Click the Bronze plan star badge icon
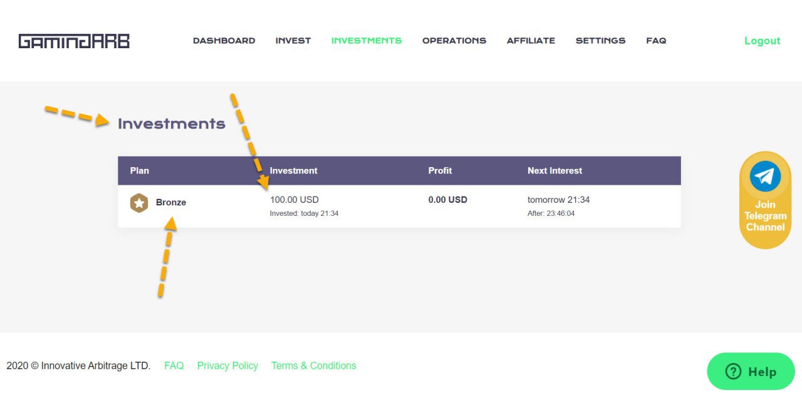 (139, 203)
